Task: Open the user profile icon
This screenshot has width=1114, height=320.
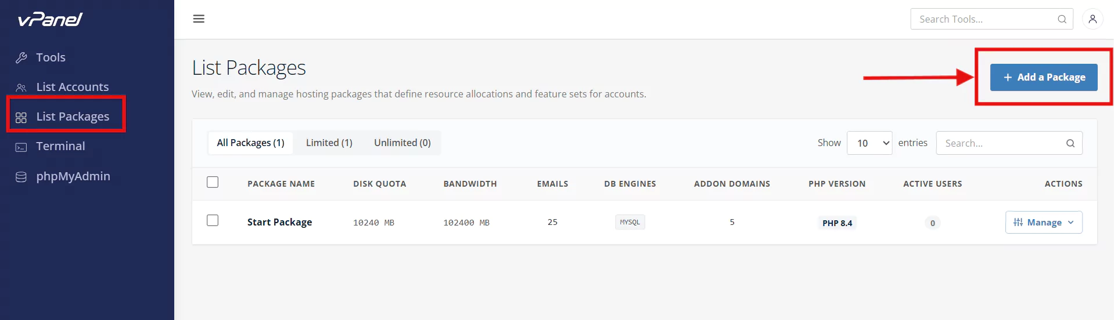Action: [x=1093, y=19]
